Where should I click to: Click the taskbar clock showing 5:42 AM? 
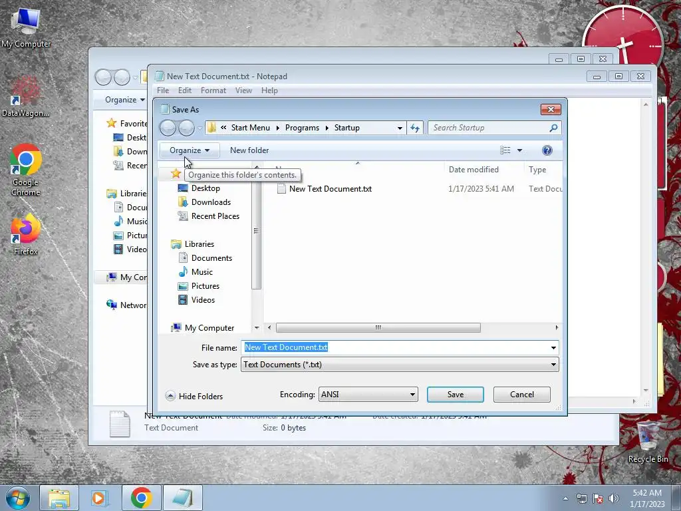[x=646, y=498]
